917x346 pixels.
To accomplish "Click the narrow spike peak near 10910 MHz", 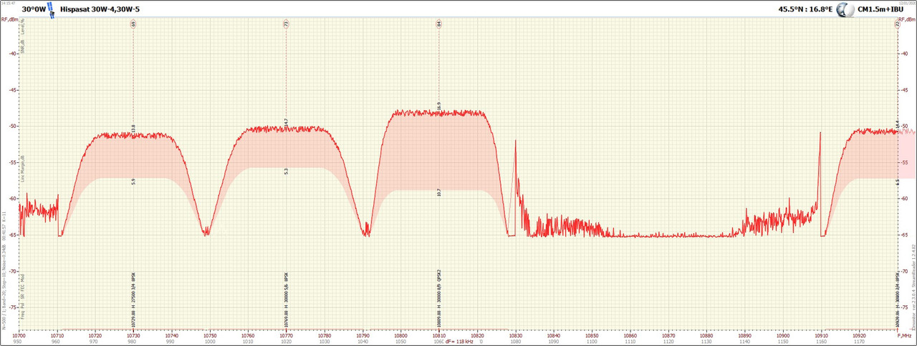I will 820,134.
